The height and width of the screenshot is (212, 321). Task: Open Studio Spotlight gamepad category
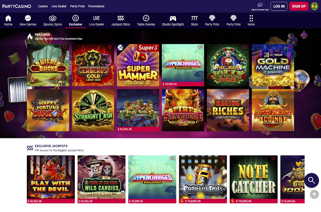pyautogui.click(x=173, y=21)
